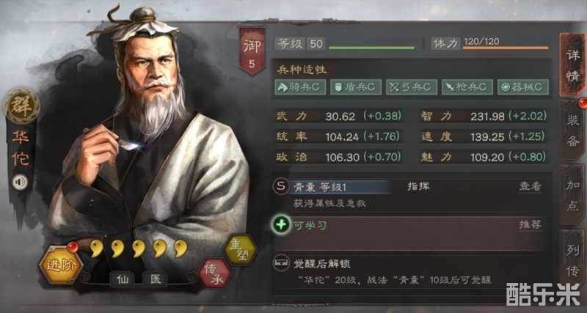Click the S-rank 青囊 skill icon

click(x=281, y=186)
